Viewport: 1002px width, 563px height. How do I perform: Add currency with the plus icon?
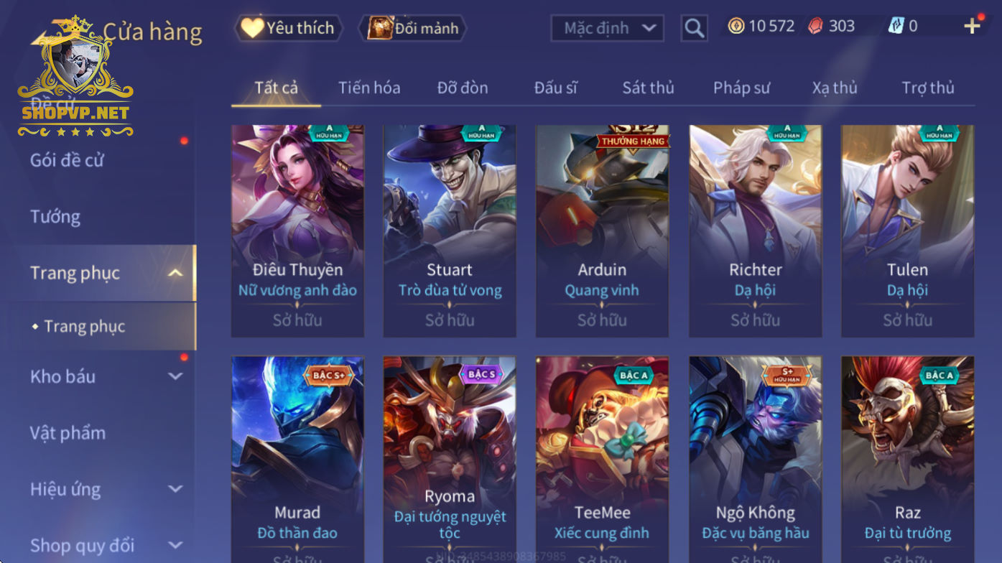972,27
